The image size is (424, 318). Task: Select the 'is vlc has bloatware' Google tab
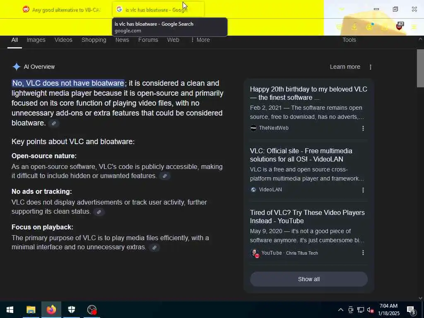click(x=158, y=10)
